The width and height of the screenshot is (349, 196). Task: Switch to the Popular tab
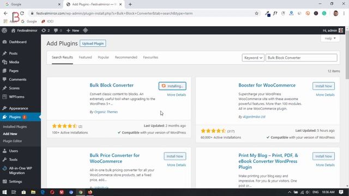103,57
